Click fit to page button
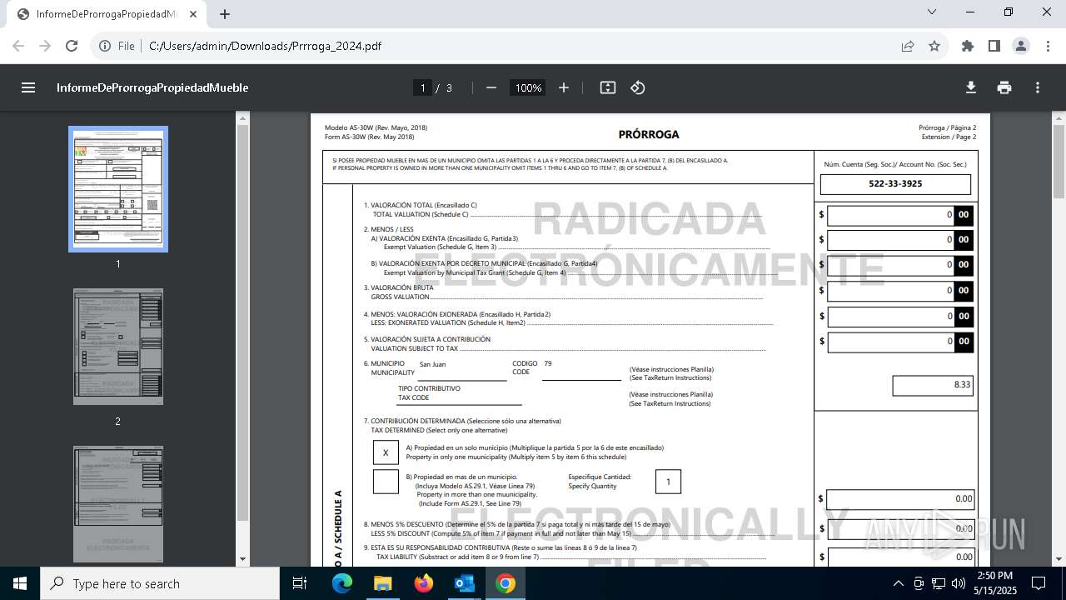 point(608,87)
